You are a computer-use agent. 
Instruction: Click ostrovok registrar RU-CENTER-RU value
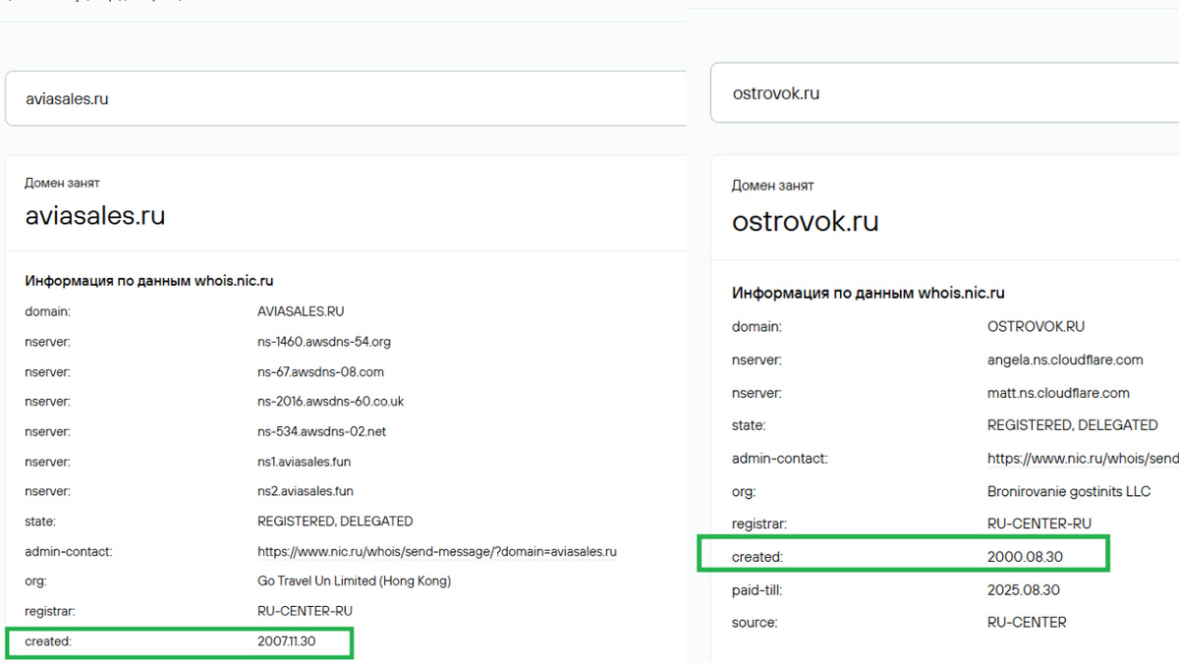(1039, 524)
